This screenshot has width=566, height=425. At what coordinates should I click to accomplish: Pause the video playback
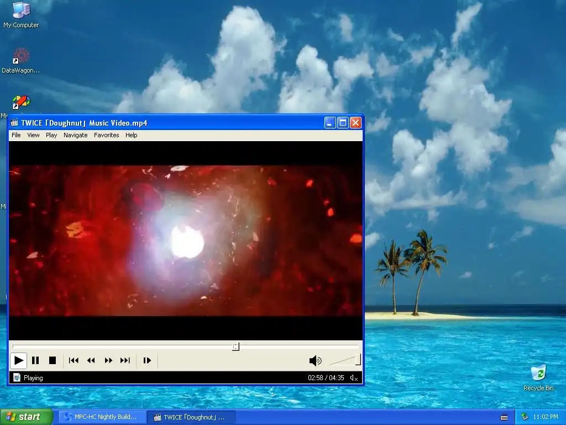pyautogui.click(x=35, y=360)
